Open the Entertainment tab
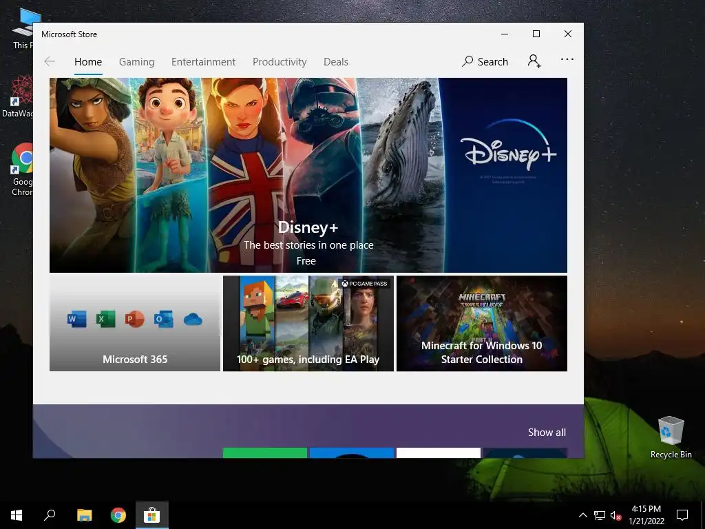The image size is (705, 529). (203, 61)
